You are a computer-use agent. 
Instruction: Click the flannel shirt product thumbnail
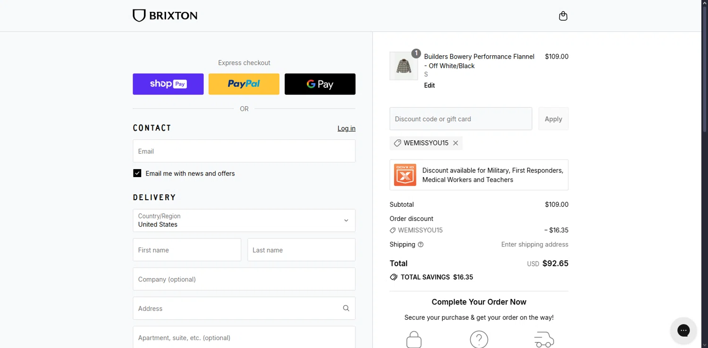click(404, 66)
